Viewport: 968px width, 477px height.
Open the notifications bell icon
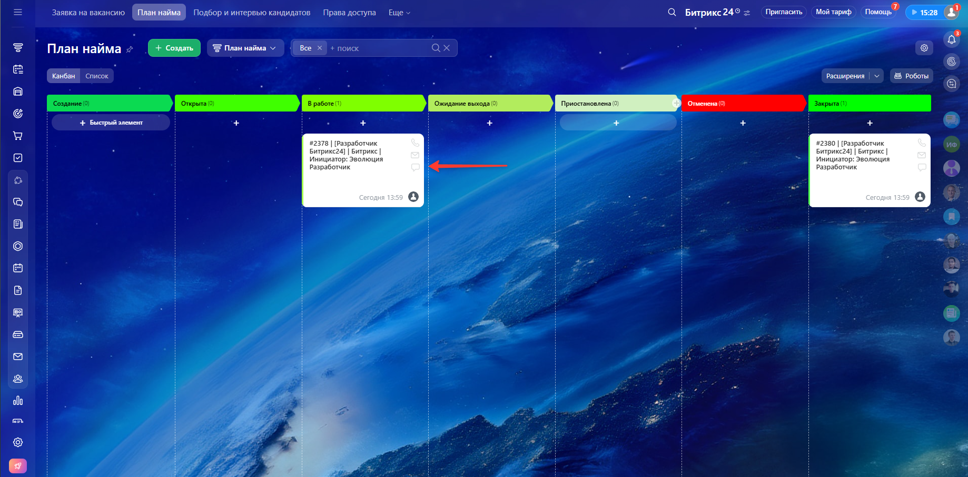point(952,39)
